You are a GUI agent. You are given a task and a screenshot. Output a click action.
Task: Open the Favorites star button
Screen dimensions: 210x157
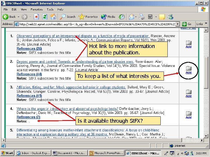point(88,17)
